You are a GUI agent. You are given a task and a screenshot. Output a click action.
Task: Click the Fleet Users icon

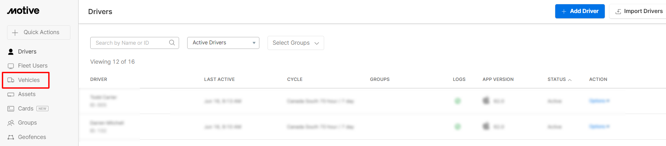11,66
